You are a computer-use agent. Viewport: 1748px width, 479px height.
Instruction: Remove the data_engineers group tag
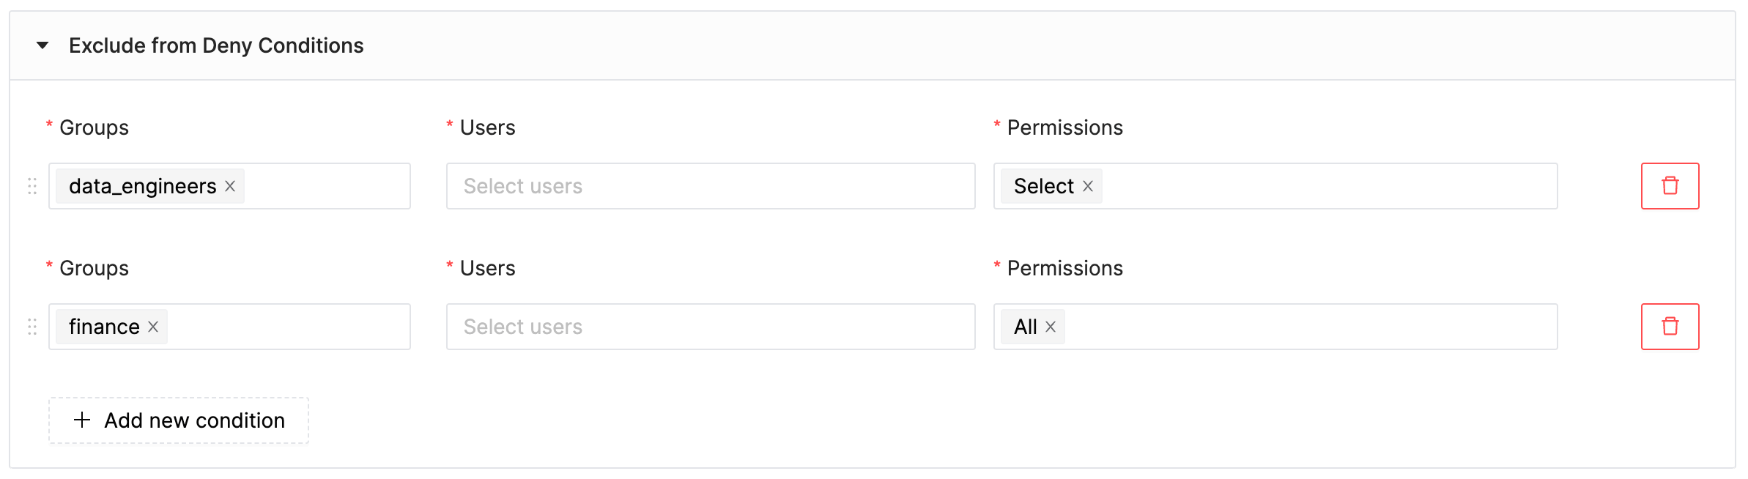(230, 186)
